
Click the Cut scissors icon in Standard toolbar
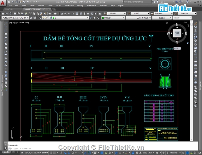point(30,14)
